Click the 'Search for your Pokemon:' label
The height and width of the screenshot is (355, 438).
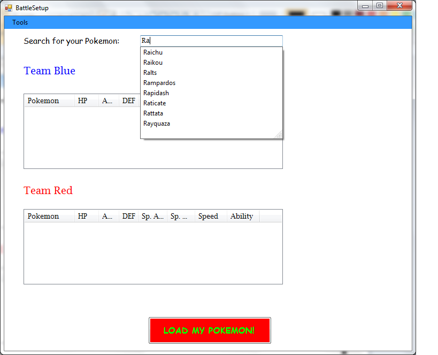pyautogui.click(x=72, y=41)
